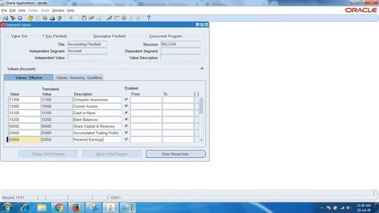Click the View Hierarchies button

pyautogui.click(x=175, y=154)
